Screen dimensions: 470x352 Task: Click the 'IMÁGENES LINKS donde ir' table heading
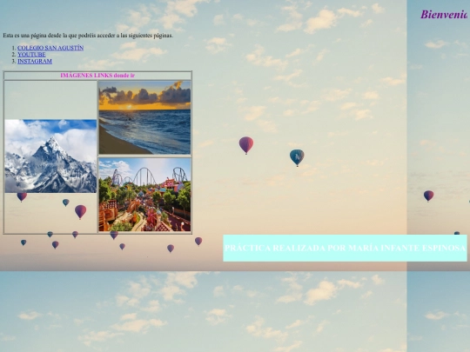click(97, 76)
